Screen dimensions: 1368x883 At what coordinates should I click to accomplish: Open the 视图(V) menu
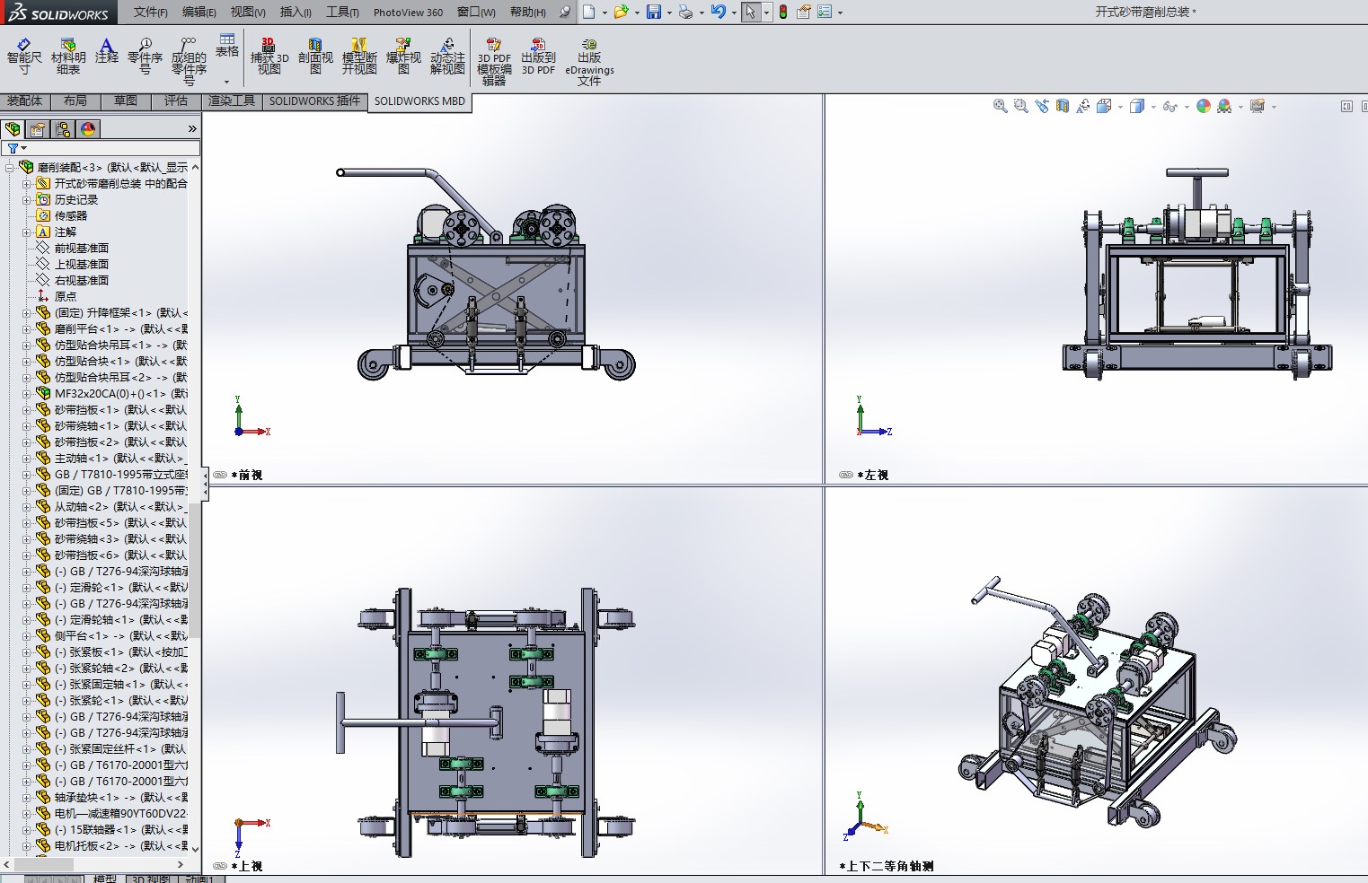click(248, 12)
